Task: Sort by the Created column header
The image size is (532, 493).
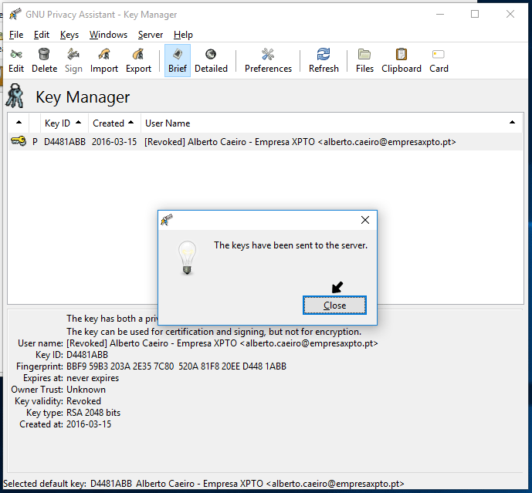Action: [x=114, y=123]
